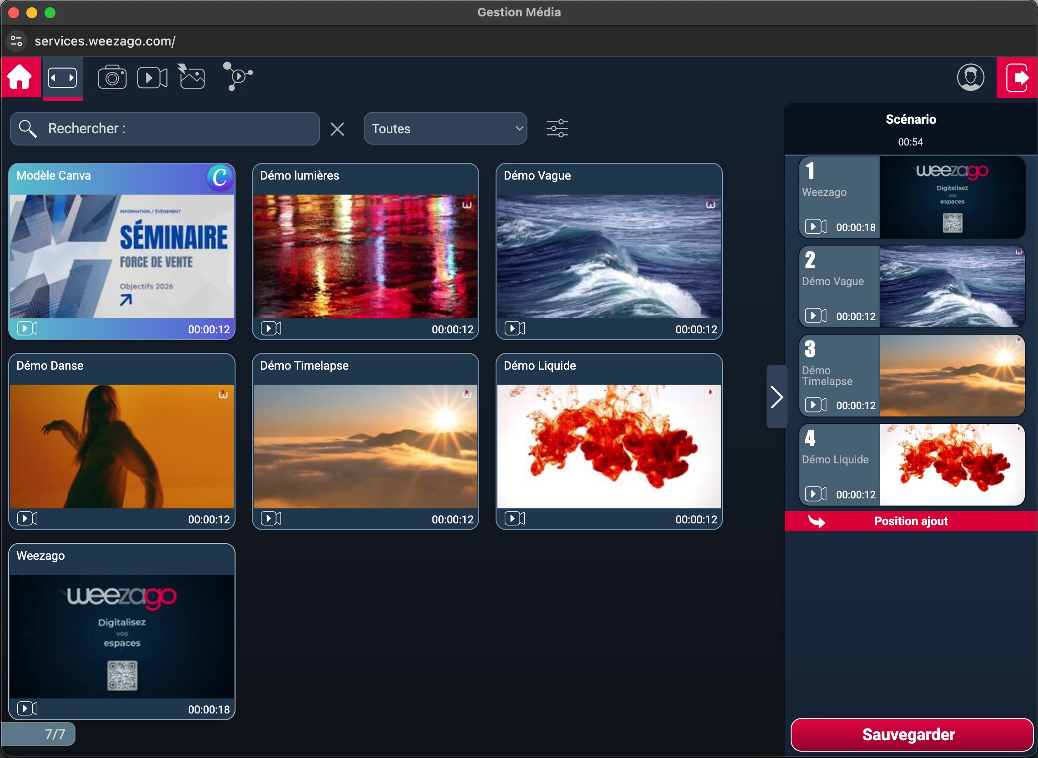Click the Canva badge on Modèle Canva
The width and height of the screenshot is (1038, 758).
point(220,179)
